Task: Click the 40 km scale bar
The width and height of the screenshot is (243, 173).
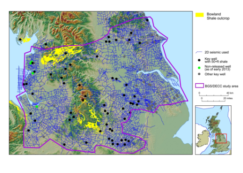Action: (214, 94)
